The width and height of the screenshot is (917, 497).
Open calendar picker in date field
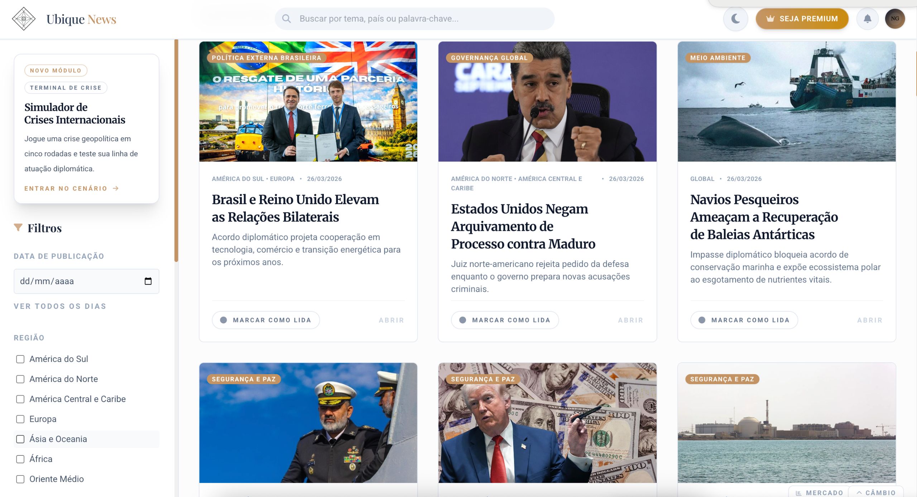pyautogui.click(x=148, y=281)
